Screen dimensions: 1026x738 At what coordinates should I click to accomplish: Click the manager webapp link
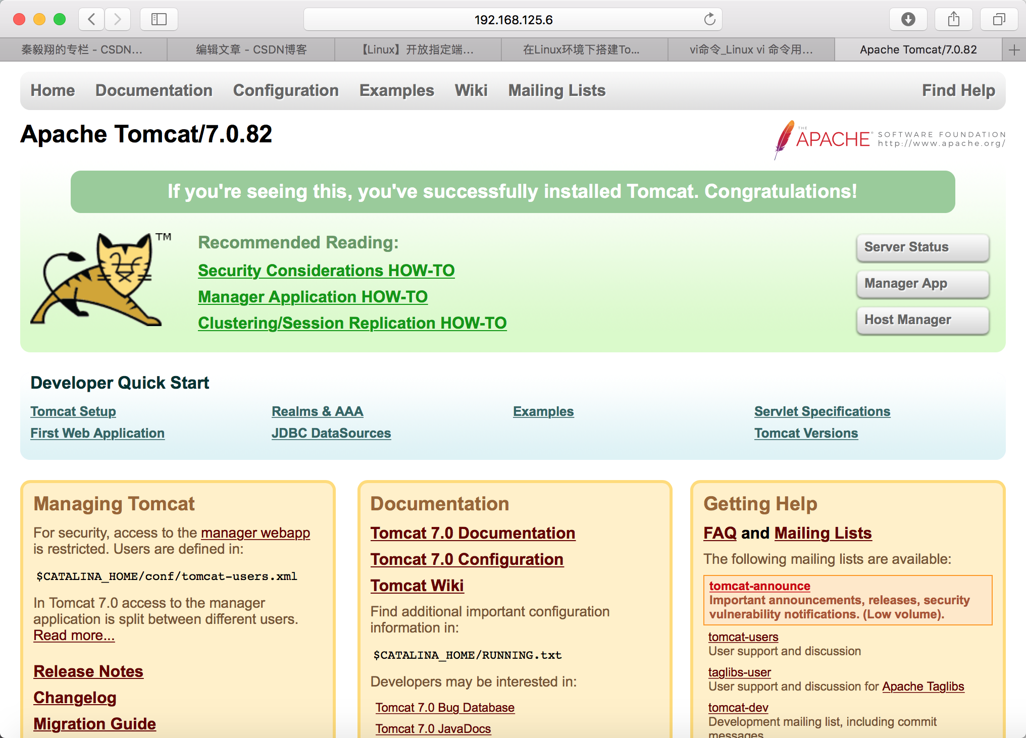[255, 533]
